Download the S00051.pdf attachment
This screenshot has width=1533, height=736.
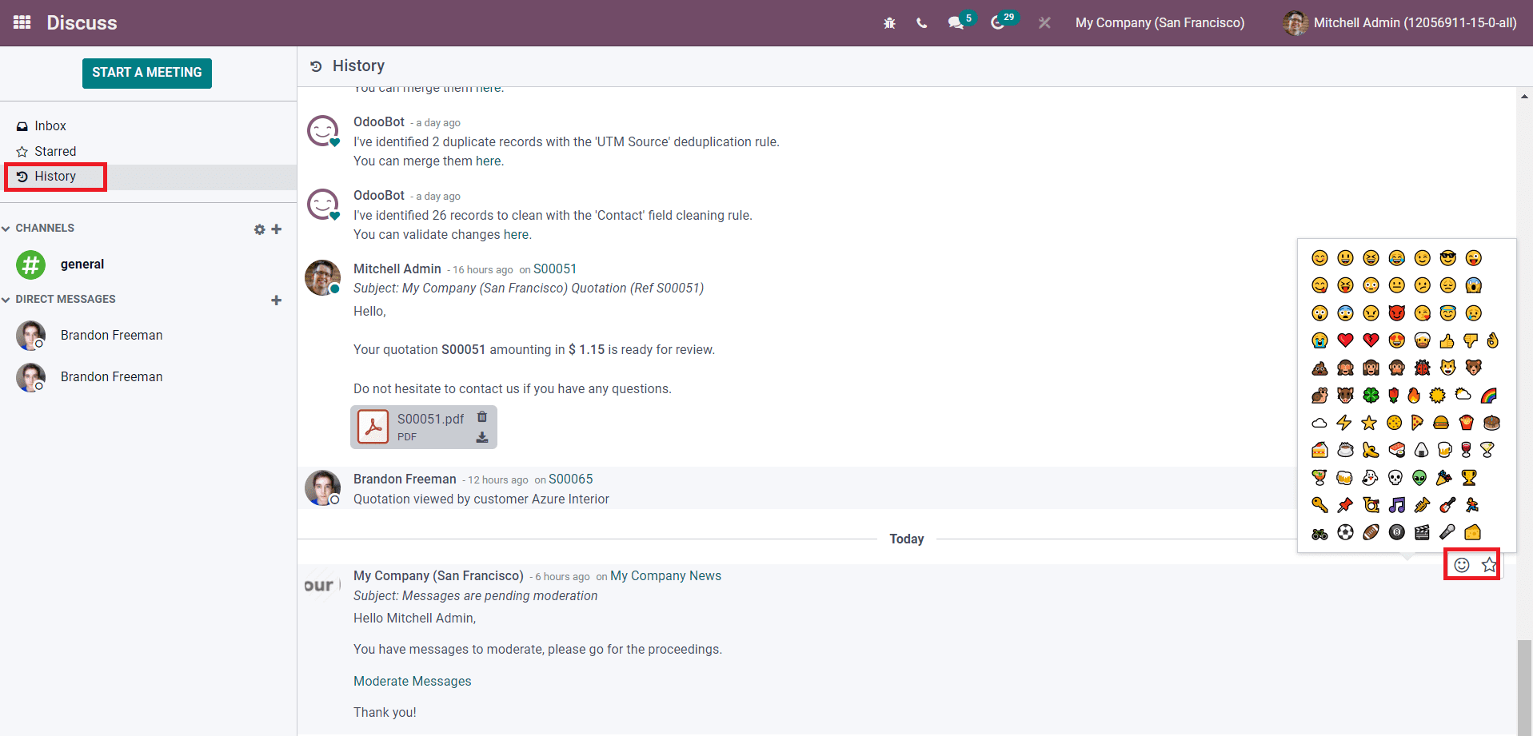click(482, 437)
